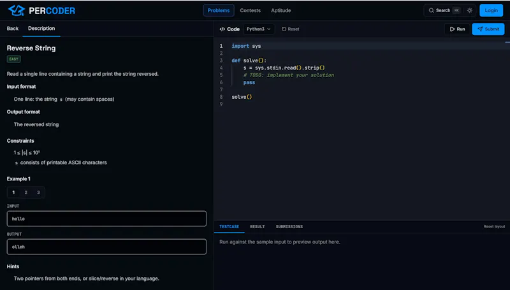510x290 pixels.
Task: Click line number 9 in the gutter
Action: (x=221, y=104)
